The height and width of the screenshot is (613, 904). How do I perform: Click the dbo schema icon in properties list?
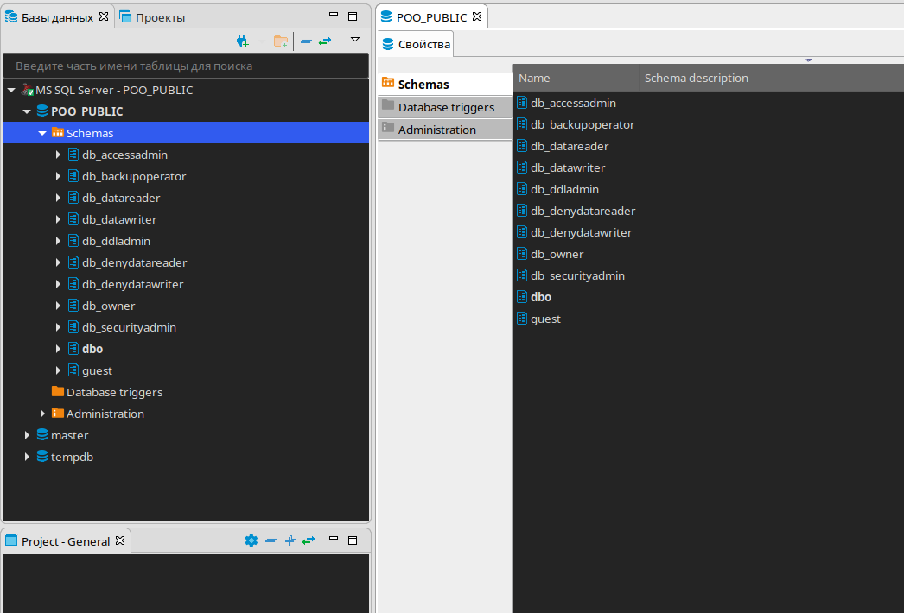tap(522, 297)
